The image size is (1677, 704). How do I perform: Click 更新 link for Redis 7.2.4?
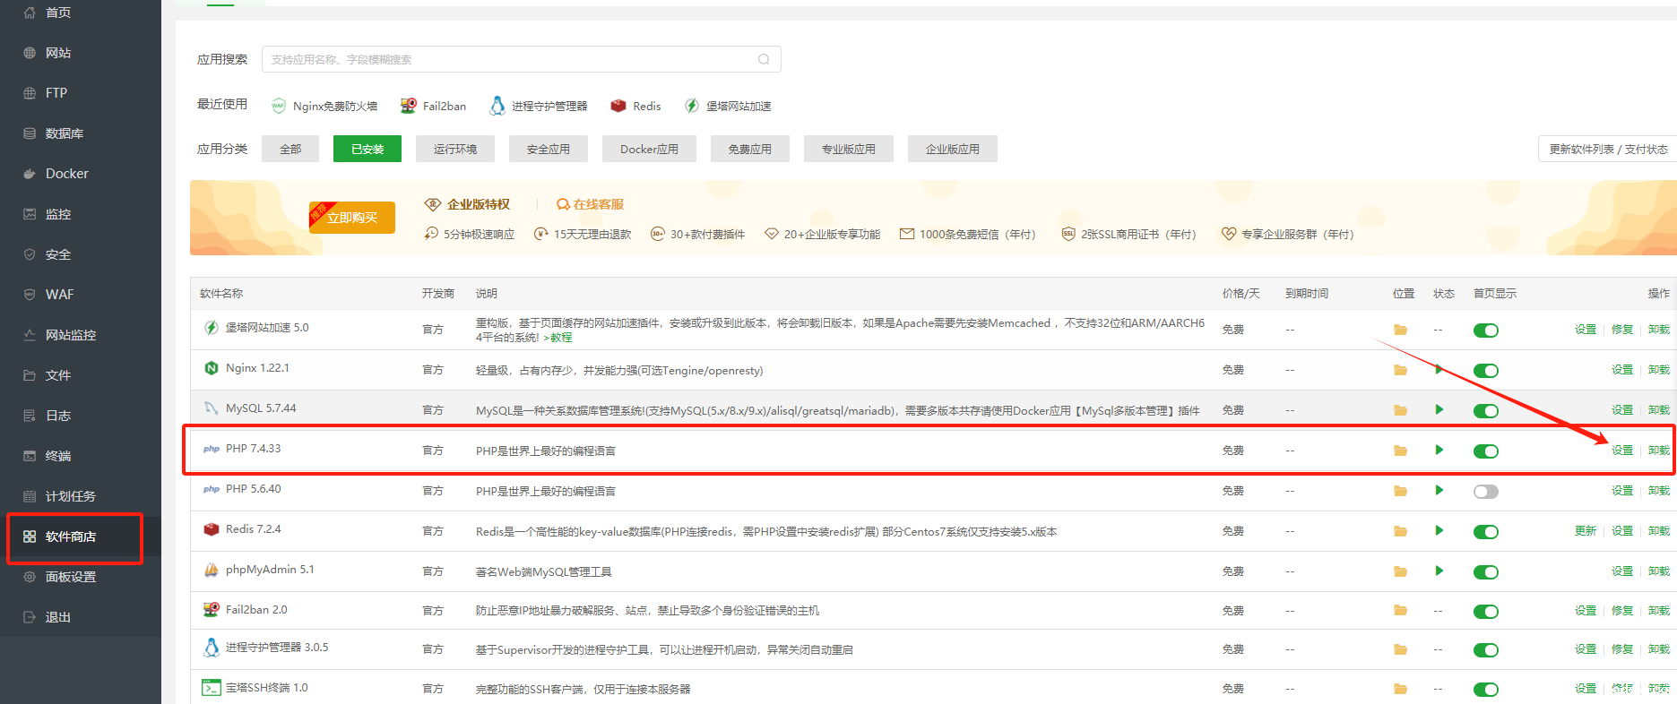(x=1585, y=531)
